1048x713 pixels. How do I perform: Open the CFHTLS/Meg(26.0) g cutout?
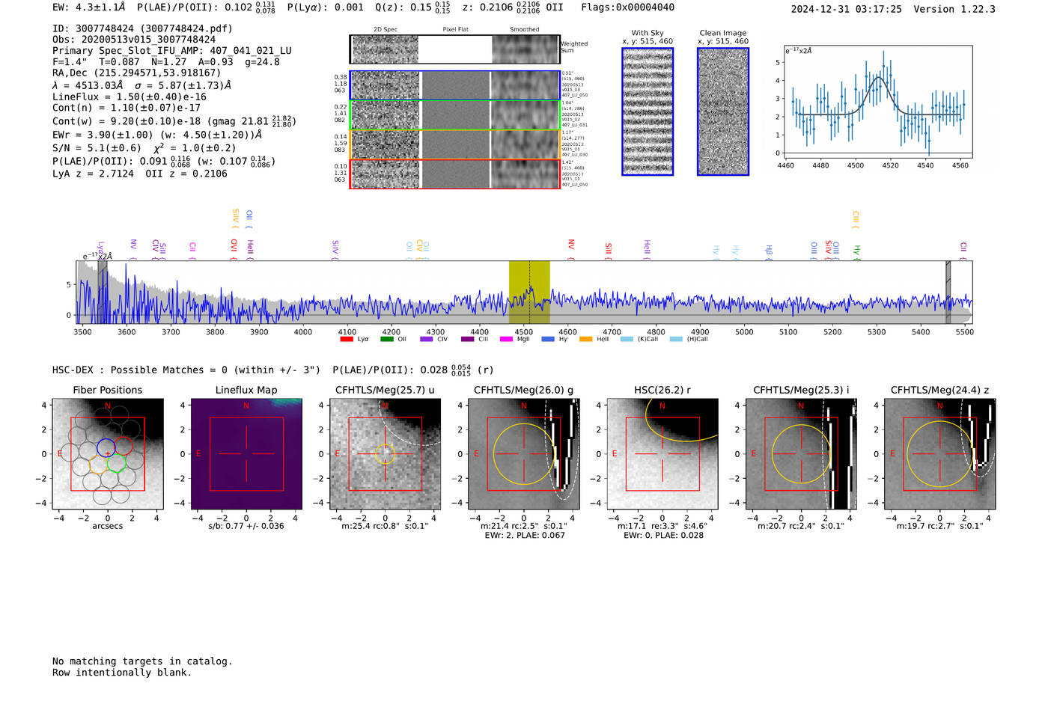pos(524,454)
